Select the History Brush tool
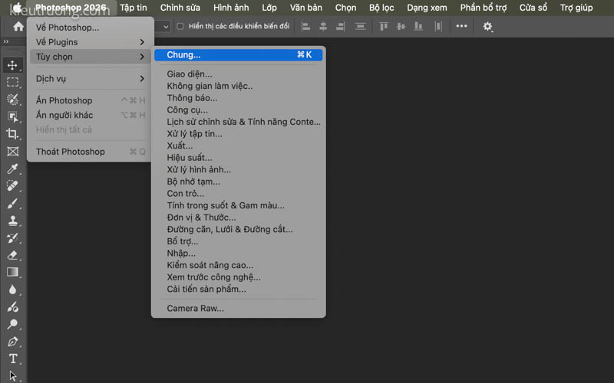The image size is (614, 383). tap(12, 237)
